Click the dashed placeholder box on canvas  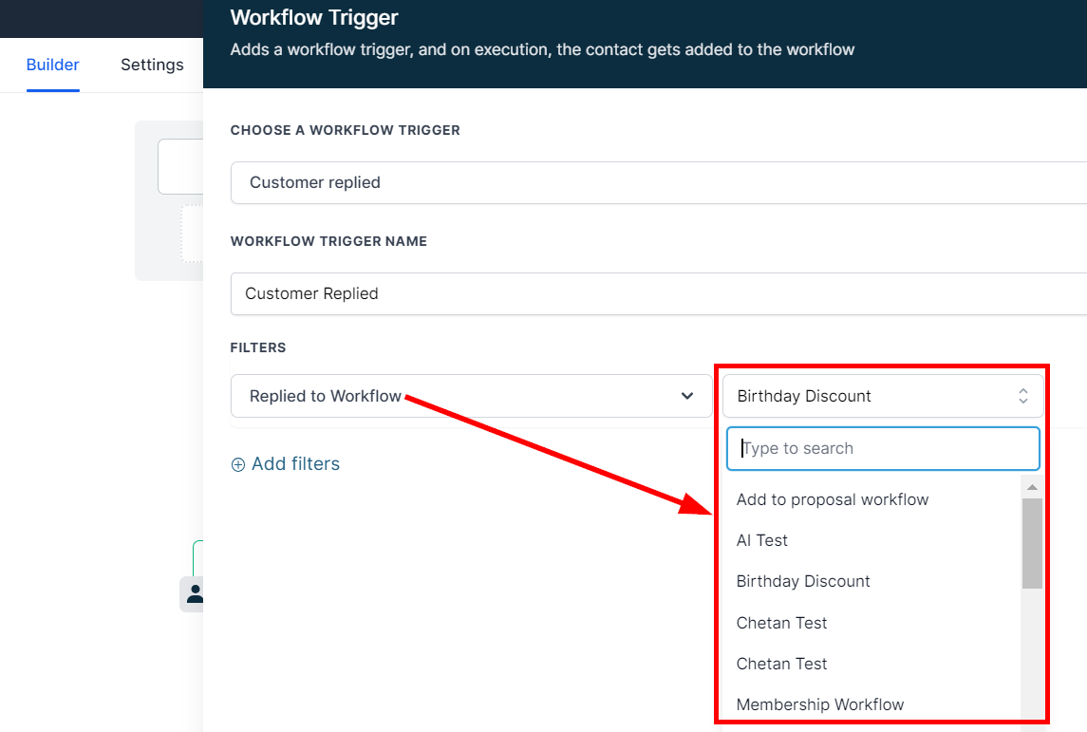193,234
